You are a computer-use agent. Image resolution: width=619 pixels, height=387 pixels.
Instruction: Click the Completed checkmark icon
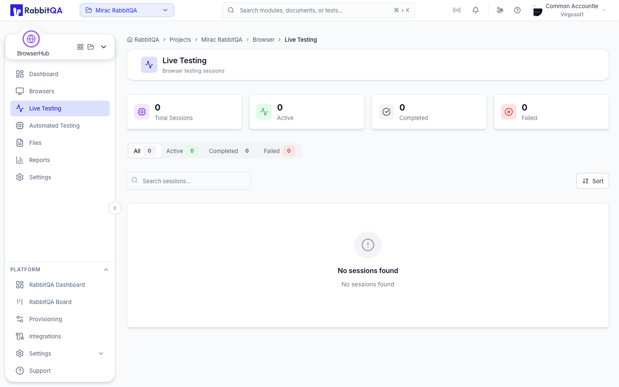(x=386, y=112)
